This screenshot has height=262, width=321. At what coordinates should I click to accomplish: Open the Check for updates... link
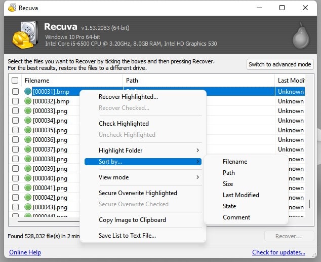[278, 252]
